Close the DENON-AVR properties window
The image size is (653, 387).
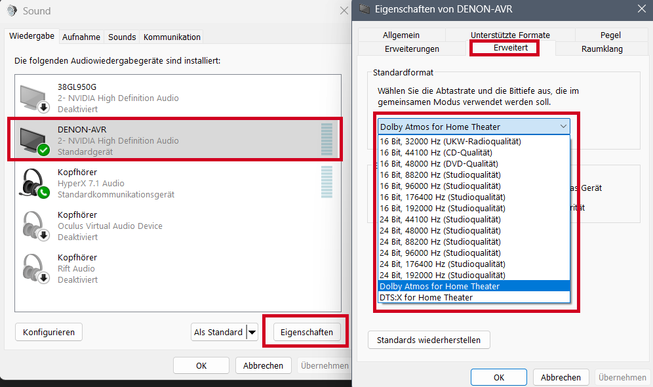point(642,9)
